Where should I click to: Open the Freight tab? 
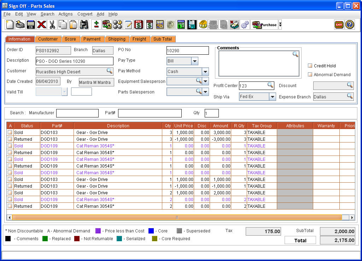point(139,39)
